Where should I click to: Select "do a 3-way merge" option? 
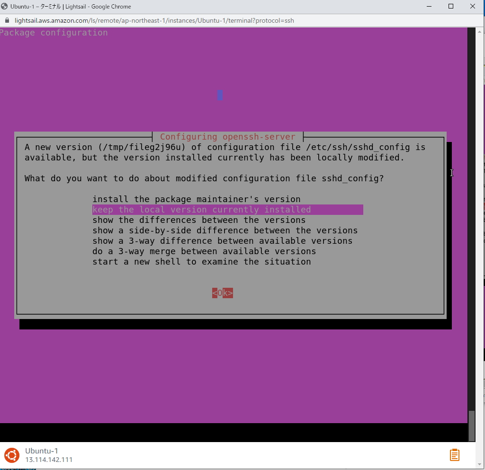204,251
